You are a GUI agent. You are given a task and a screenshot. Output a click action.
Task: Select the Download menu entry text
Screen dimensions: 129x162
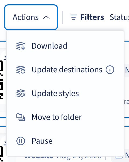[49, 46]
